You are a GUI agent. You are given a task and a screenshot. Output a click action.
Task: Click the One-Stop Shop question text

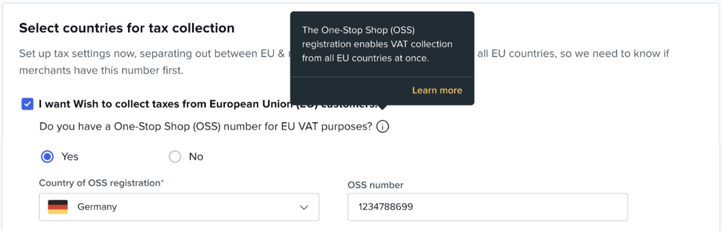click(x=206, y=127)
